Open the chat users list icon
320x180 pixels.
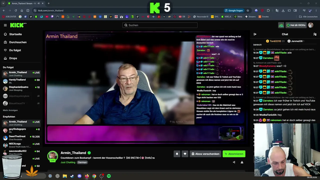315,34
